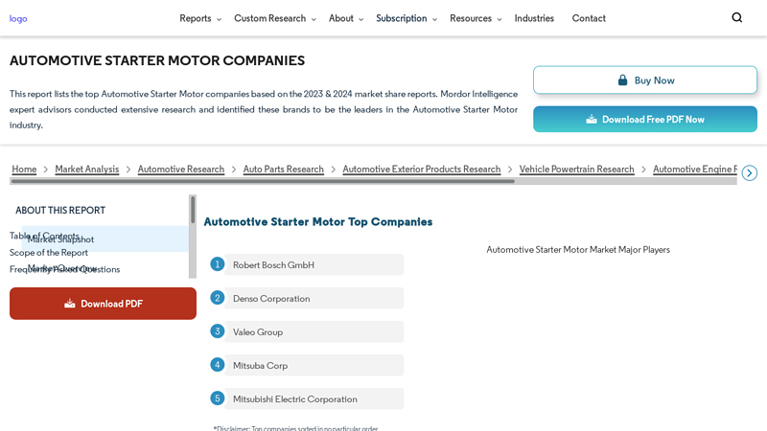Open Automotive Exterior Products Research breadcrumb
This screenshot has width=767, height=431.
pyautogui.click(x=421, y=170)
